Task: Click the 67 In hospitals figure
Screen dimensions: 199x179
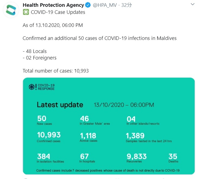Action: (x=87, y=158)
